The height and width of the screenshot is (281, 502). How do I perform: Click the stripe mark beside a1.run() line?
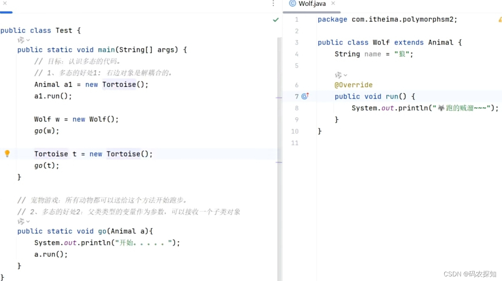point(279,98)
